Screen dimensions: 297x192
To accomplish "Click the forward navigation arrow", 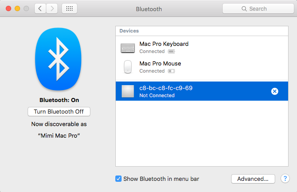I will (52, 8).
